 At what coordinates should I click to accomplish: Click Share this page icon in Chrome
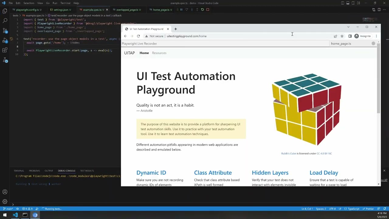(336, 36)
